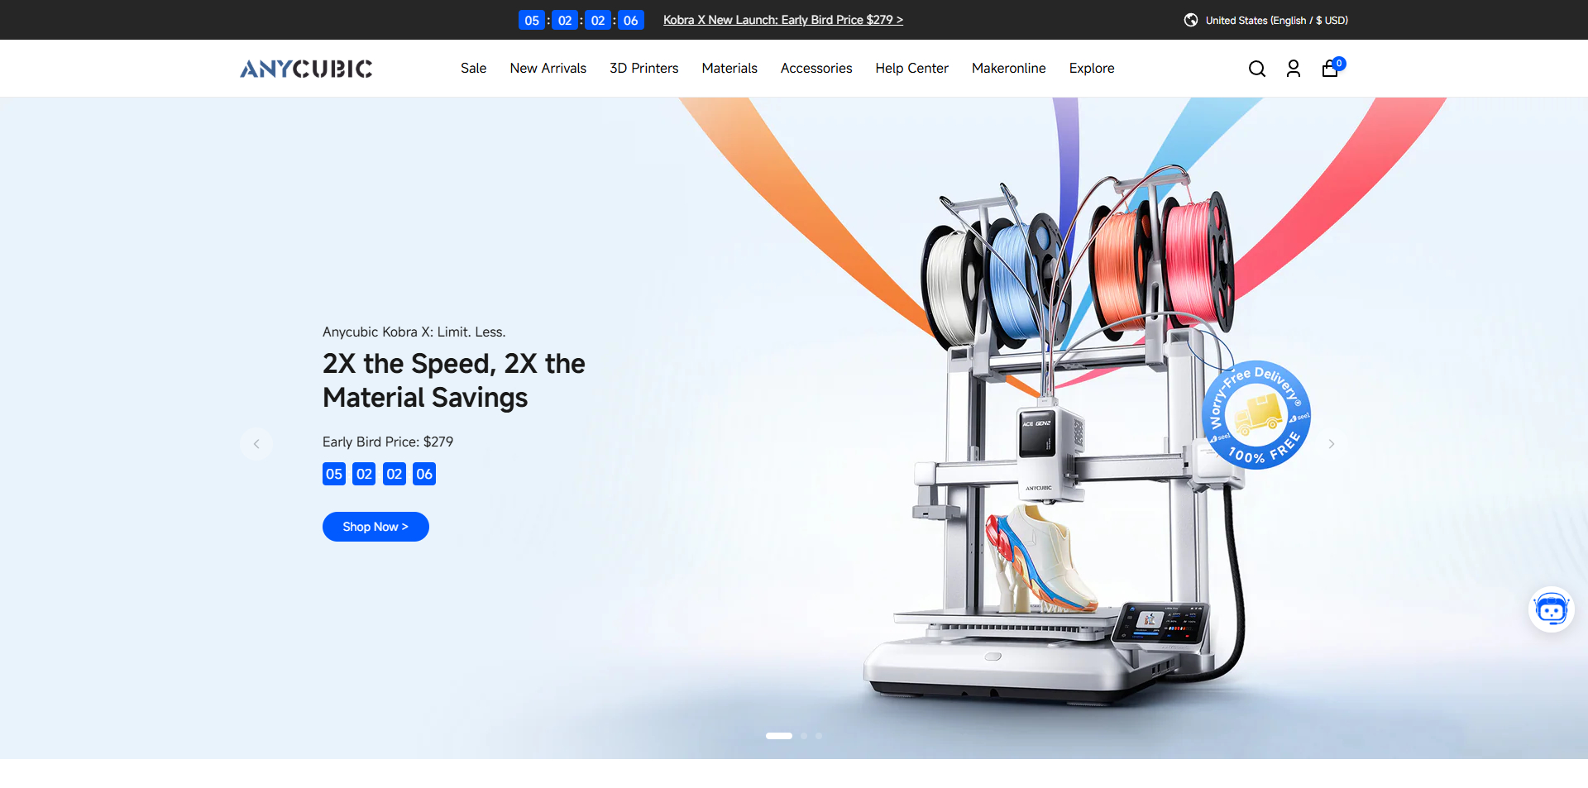This screenshot has width=1588, height=788.
Task: Open the Accessories menu
Action: (x=816, y=69)
